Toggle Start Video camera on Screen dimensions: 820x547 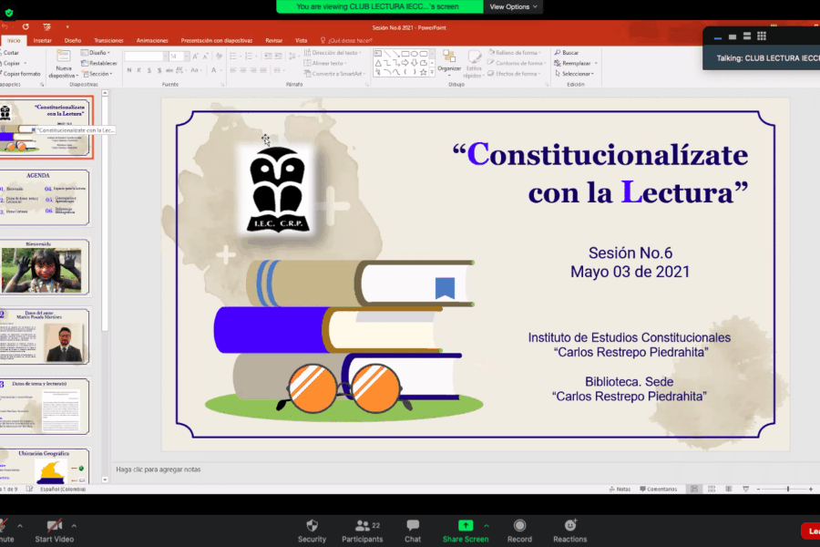coord(55,529)
